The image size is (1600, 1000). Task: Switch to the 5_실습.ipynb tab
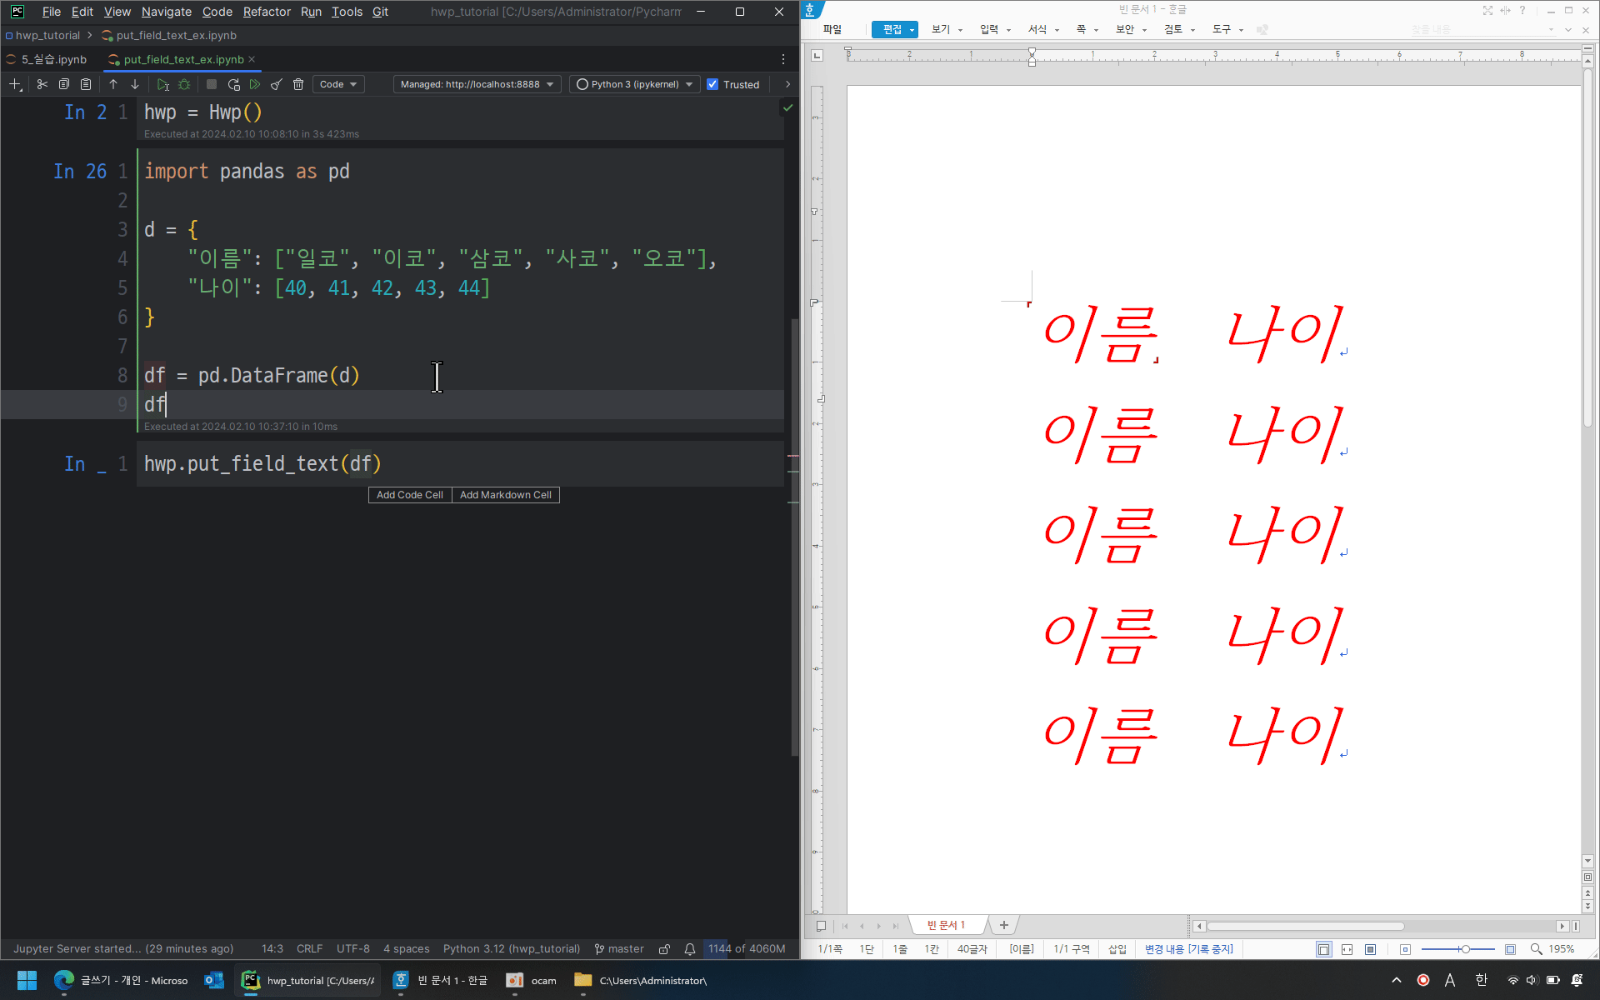point(53,59)
